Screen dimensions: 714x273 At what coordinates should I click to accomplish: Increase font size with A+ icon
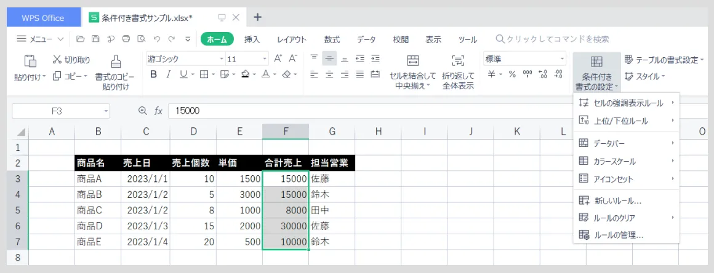click(278, 58)
